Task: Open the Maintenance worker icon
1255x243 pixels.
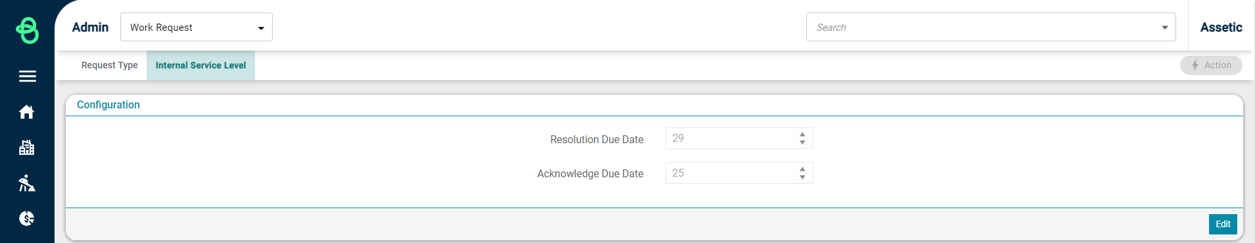Action: point(27,183)
